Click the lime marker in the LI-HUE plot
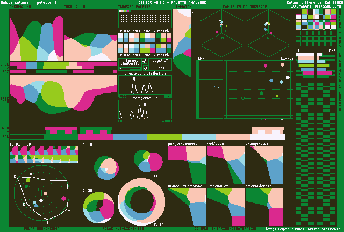The height and width of the screenshot is (232, 344). (x=277, y=96)
